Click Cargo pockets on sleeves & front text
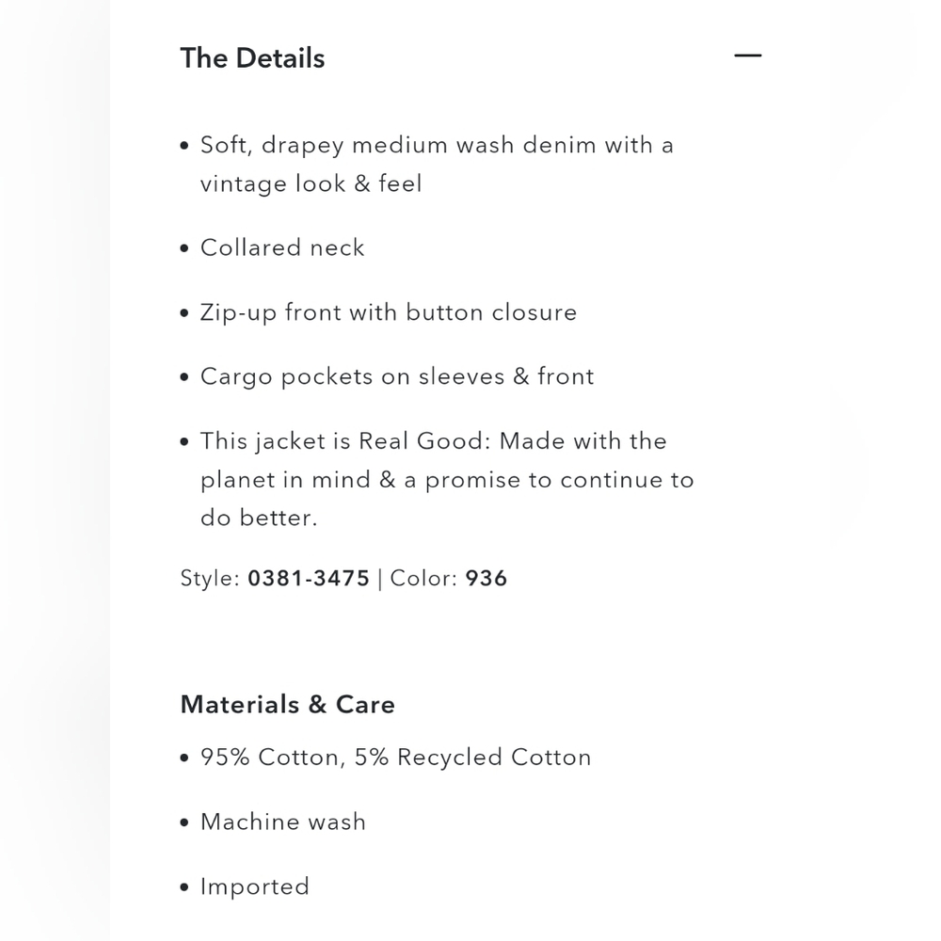The height and width of the screenshot is (941, 941). point(397,376)
